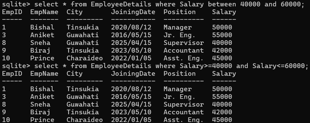Viewport: 310px width, 123px height.
Task: Click Accountant in the second result set
Action: (184, 112)
